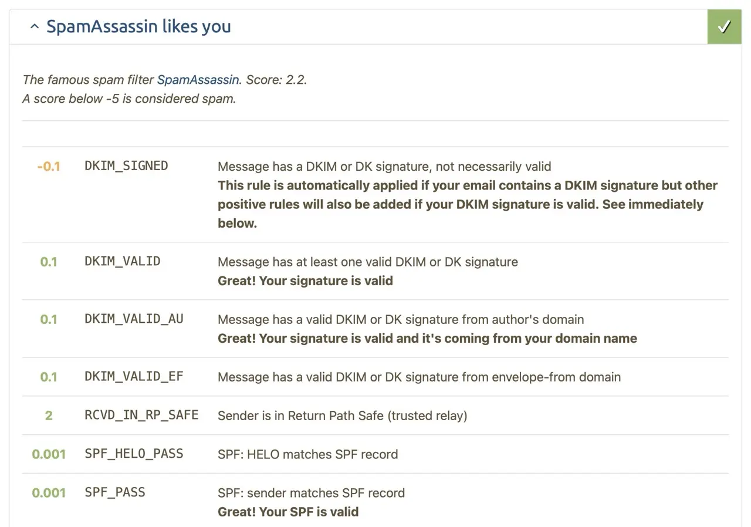
Task: Click the chevron beside the section heading
Action: coord(34,26)
